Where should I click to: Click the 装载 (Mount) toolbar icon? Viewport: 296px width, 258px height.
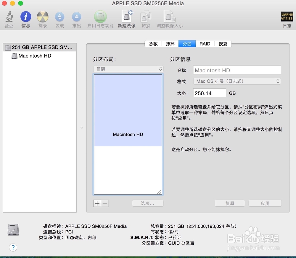coord(60,18)
